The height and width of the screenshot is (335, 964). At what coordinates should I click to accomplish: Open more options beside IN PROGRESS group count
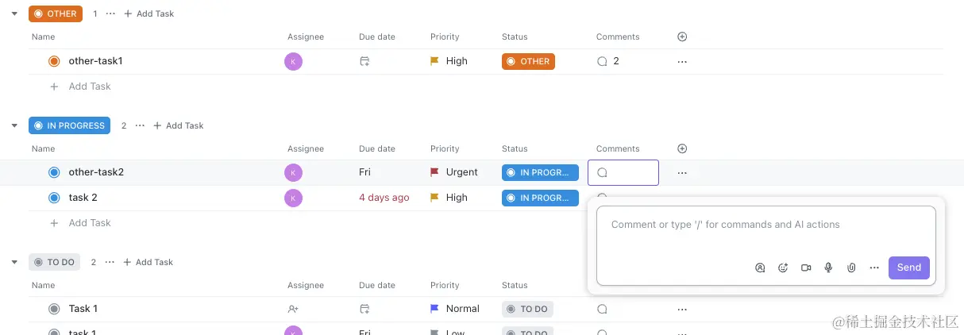(140, 125)
